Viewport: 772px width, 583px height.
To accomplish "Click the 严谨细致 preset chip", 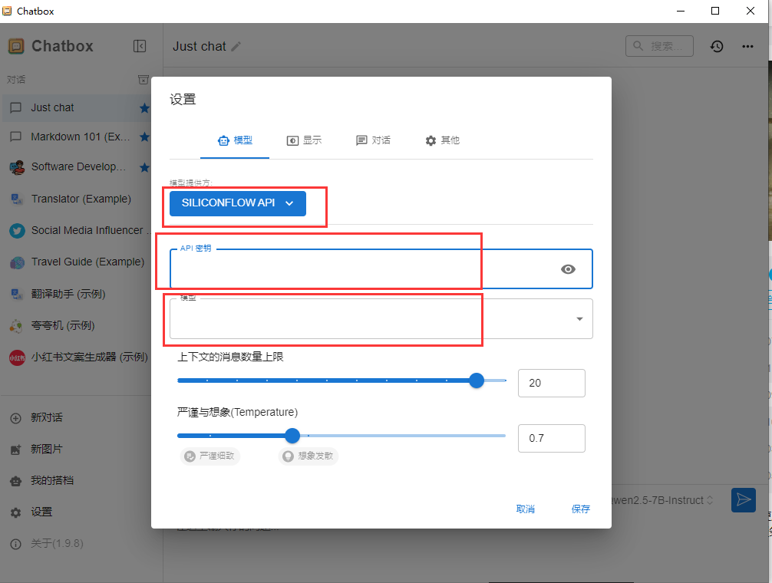I will tap(210, 456).
